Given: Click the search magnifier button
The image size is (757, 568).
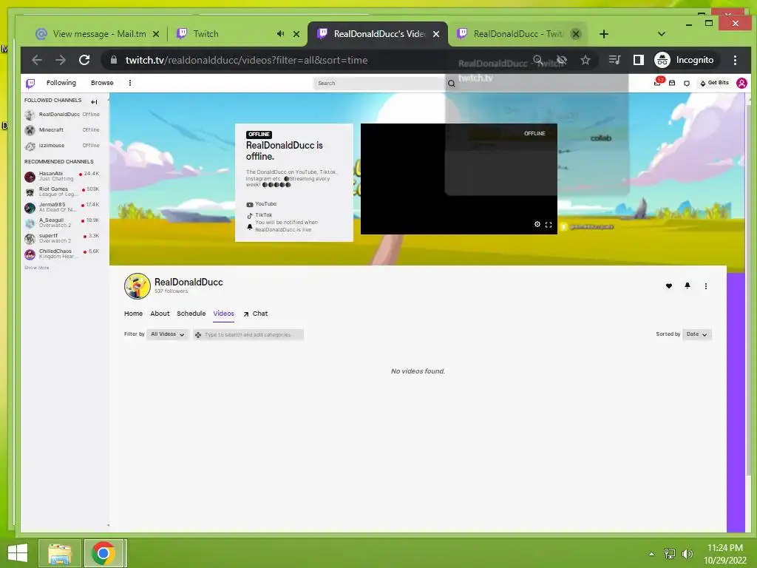Looking at the screenshot, I should 452,83.
